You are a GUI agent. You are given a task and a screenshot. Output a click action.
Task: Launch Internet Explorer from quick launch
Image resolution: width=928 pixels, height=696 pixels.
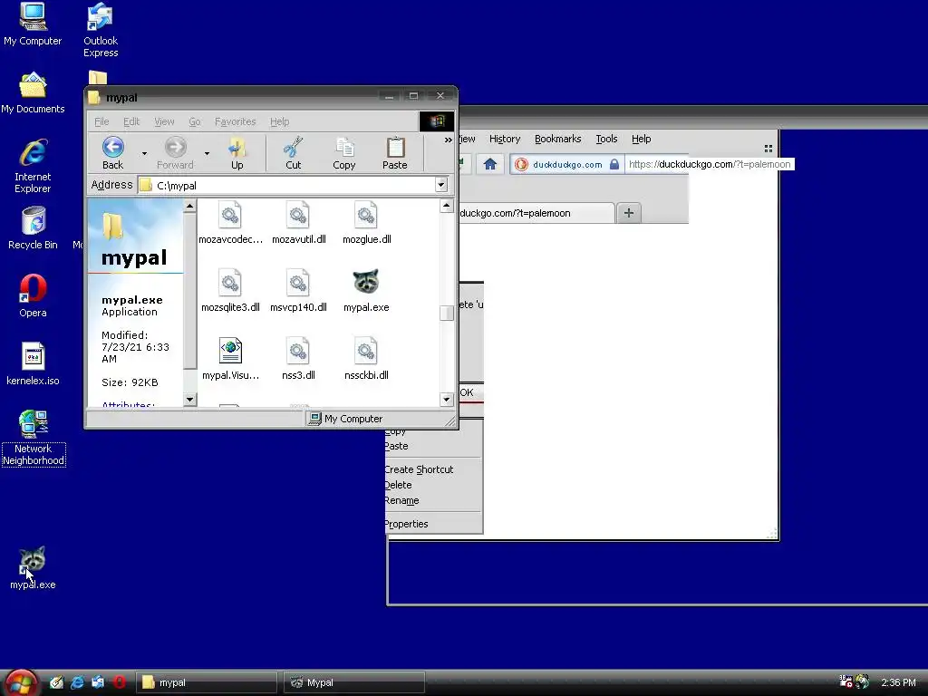[x=77, y=682]
